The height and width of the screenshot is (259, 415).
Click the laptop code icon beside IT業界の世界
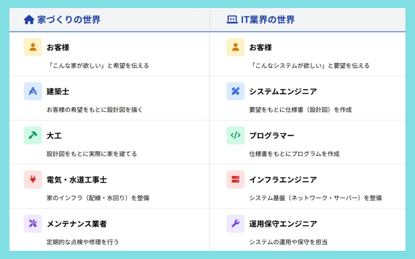[232, 20]
